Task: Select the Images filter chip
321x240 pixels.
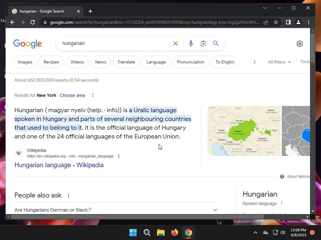Action: [25, 62]
